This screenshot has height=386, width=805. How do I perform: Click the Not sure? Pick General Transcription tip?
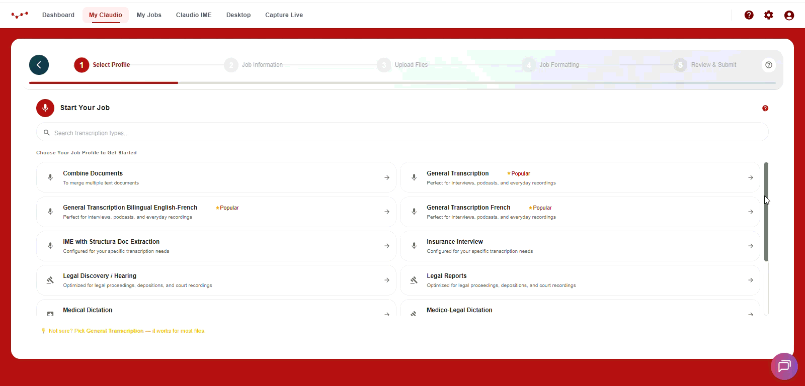pos(127,331)
